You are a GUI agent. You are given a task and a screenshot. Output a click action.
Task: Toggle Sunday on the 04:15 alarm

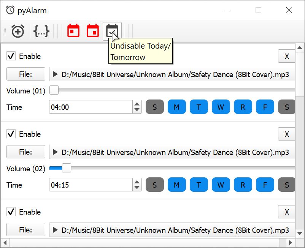pyautogui.click(x=154, y=185)
